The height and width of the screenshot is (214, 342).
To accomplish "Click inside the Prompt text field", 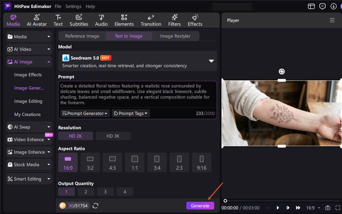I will tap(137, 94).
